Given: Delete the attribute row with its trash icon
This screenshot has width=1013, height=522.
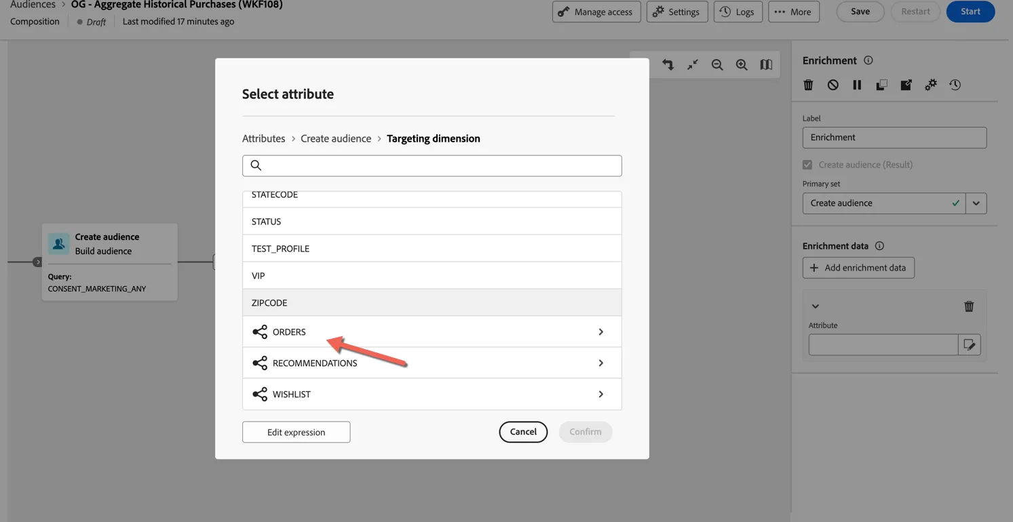Looking at the screenshot, I should (x=969, y=306).
